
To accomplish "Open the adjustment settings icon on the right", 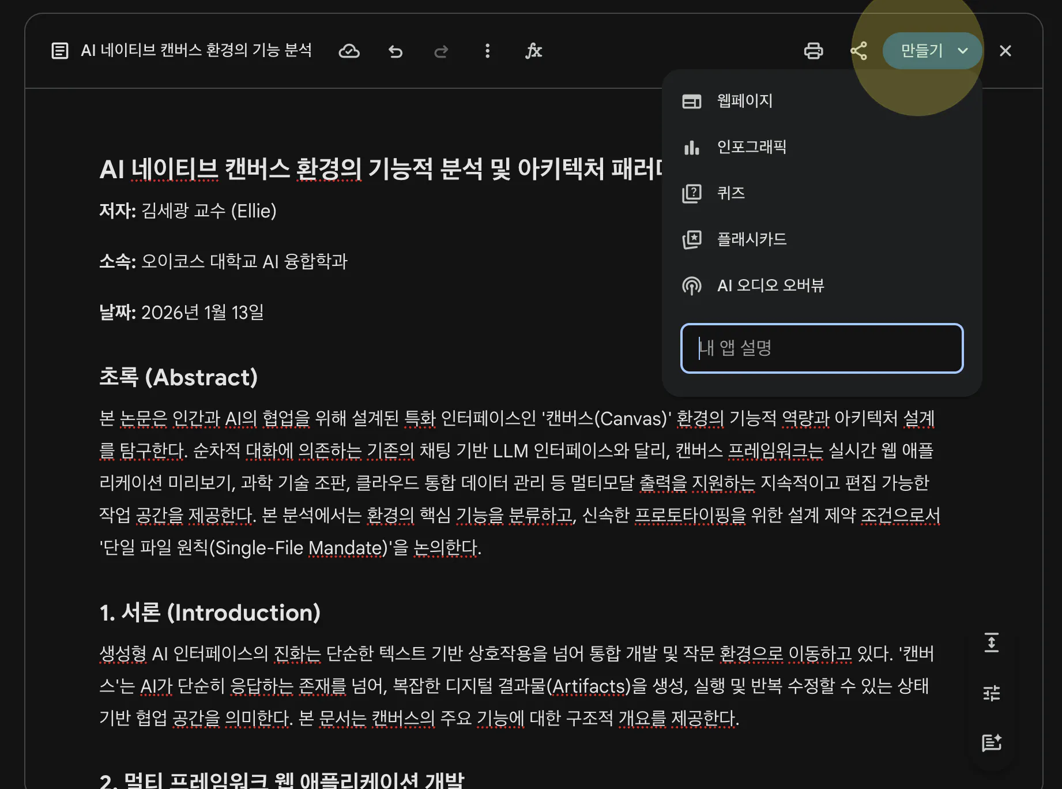I will [992, 693].
